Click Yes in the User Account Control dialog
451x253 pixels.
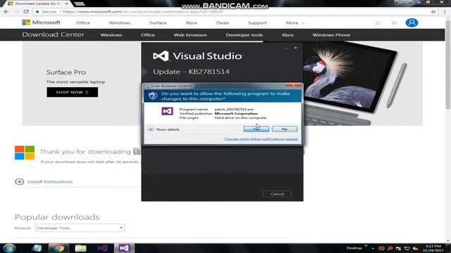coord(257,129)
